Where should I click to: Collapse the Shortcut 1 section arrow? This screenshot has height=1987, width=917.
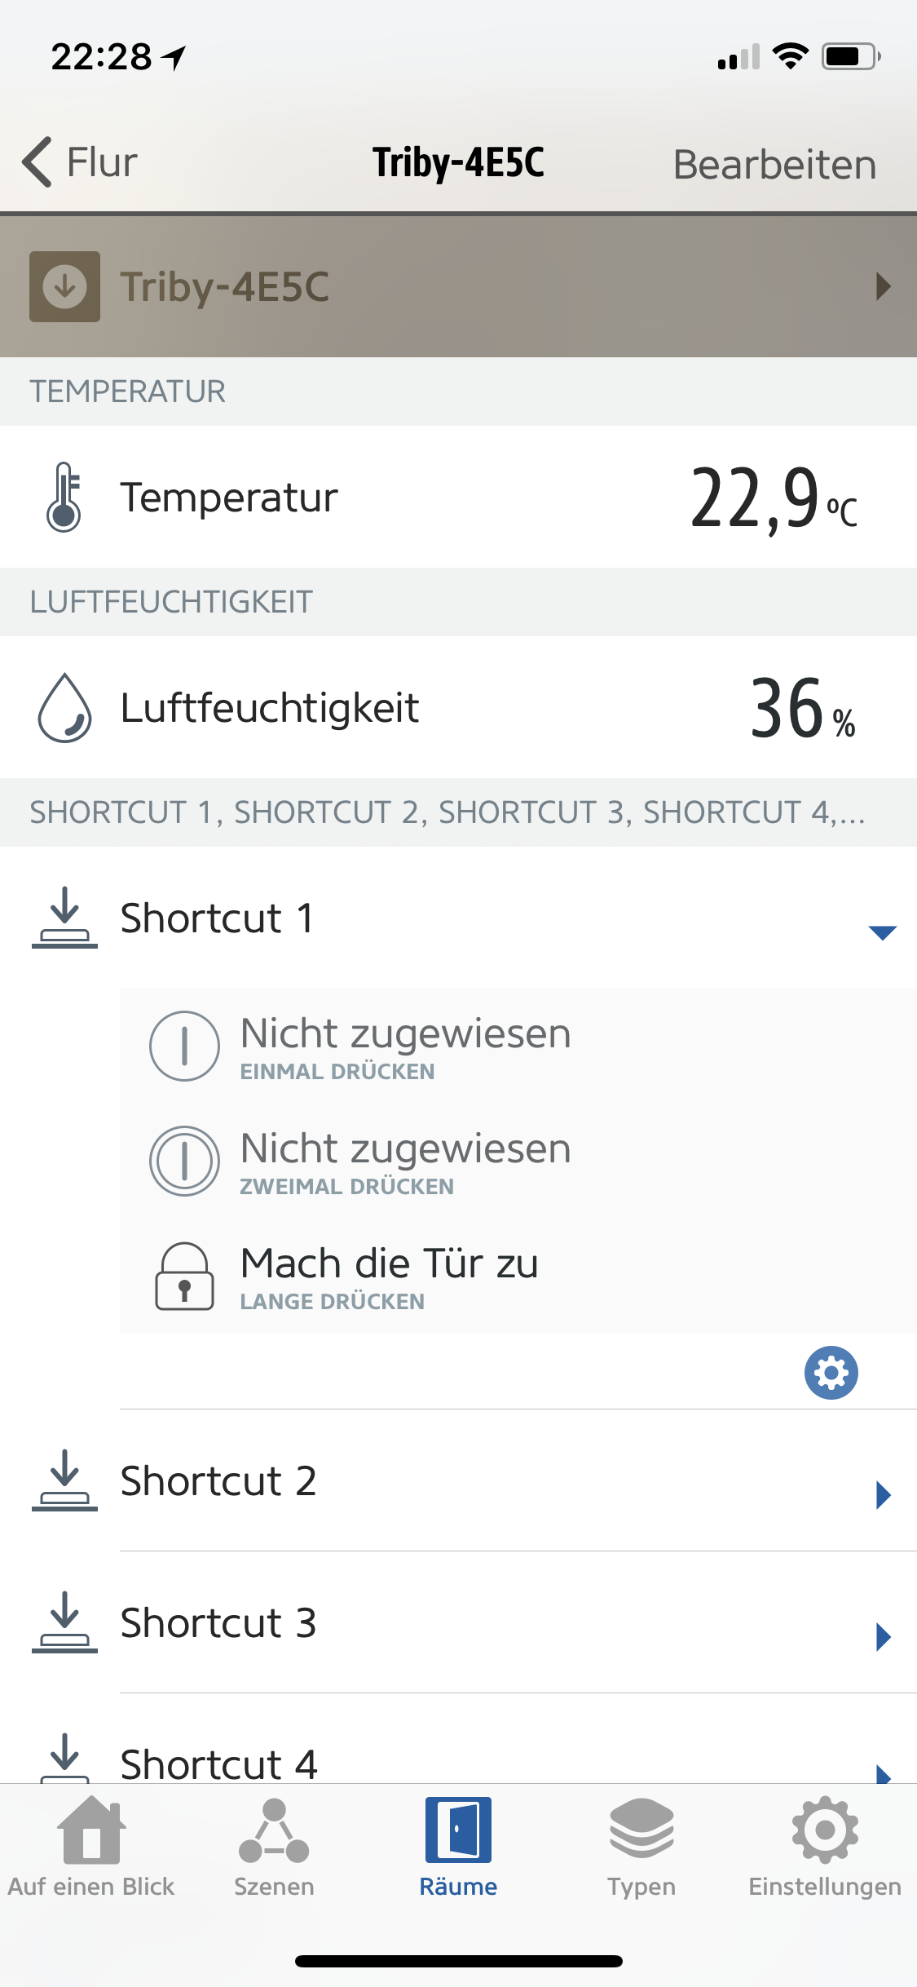point(882,932)
